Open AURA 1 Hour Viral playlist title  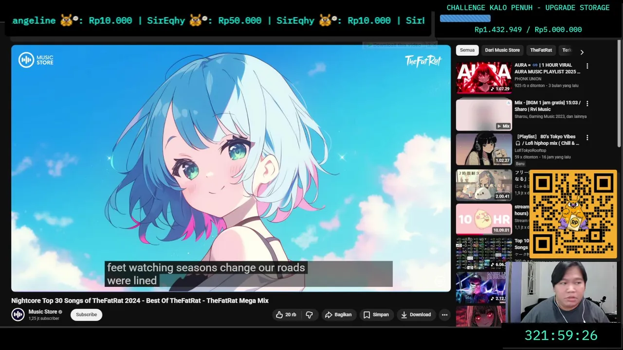point(548,68)
